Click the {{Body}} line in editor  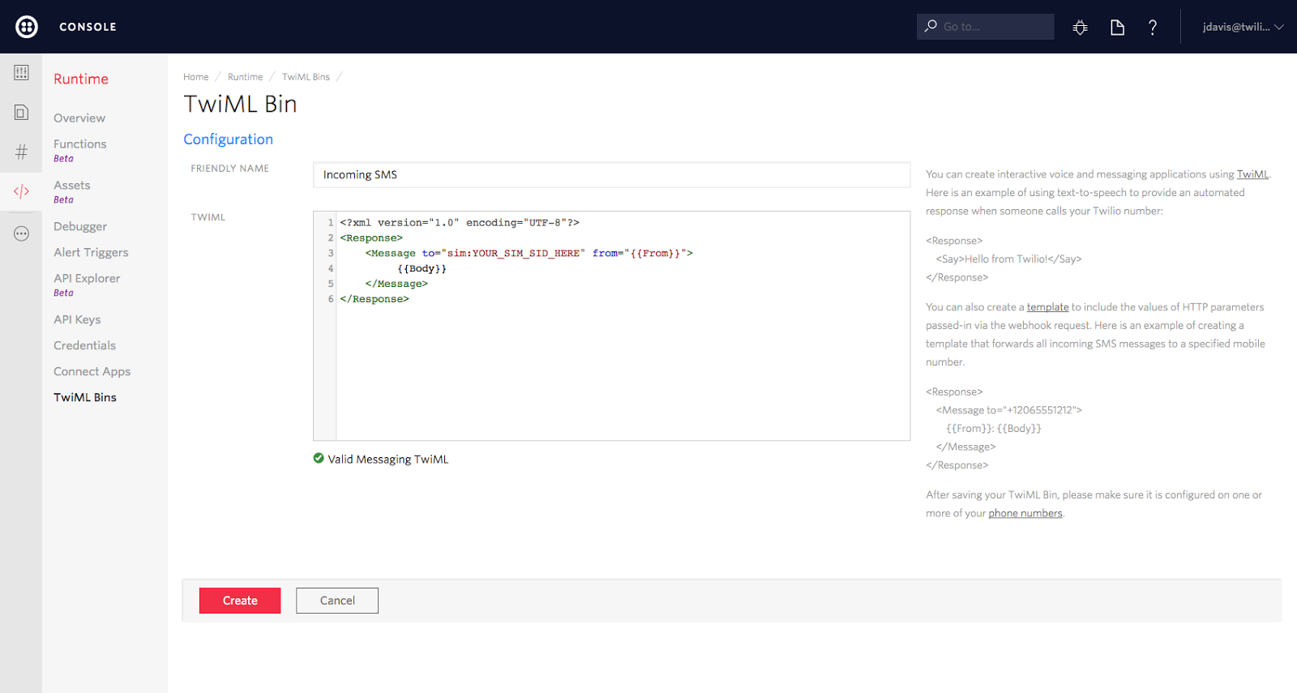422,269
